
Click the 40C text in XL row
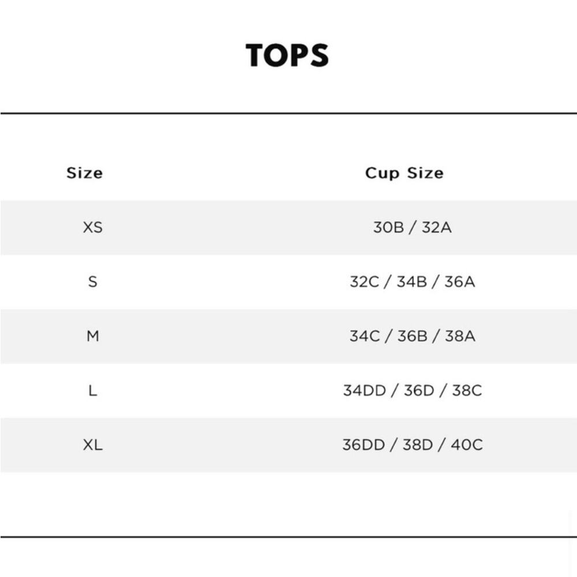pyautogui.click(x=467, y=445)
